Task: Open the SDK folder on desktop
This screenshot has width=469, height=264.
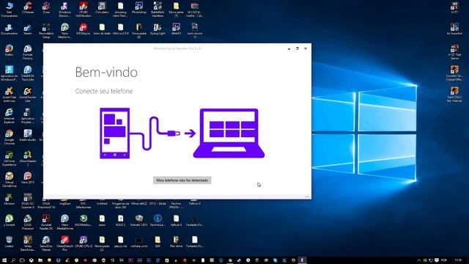Action: (x=158, y=242)
